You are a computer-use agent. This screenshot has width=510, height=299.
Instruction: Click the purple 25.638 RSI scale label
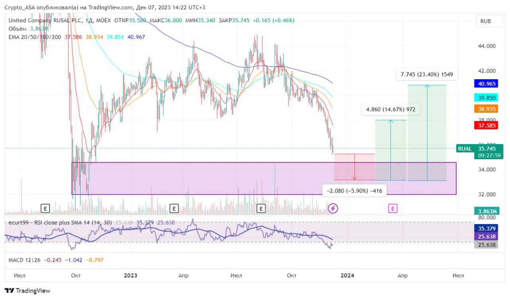click(x=486, y=236)
